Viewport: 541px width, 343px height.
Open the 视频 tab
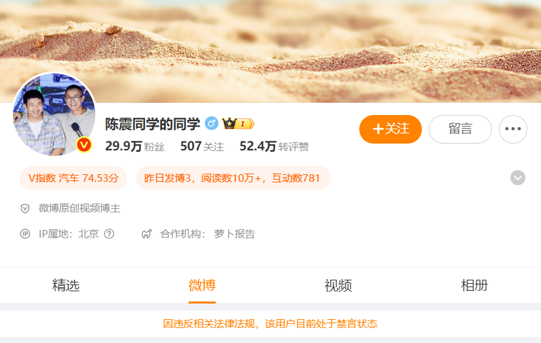click(x=338, y=286)
